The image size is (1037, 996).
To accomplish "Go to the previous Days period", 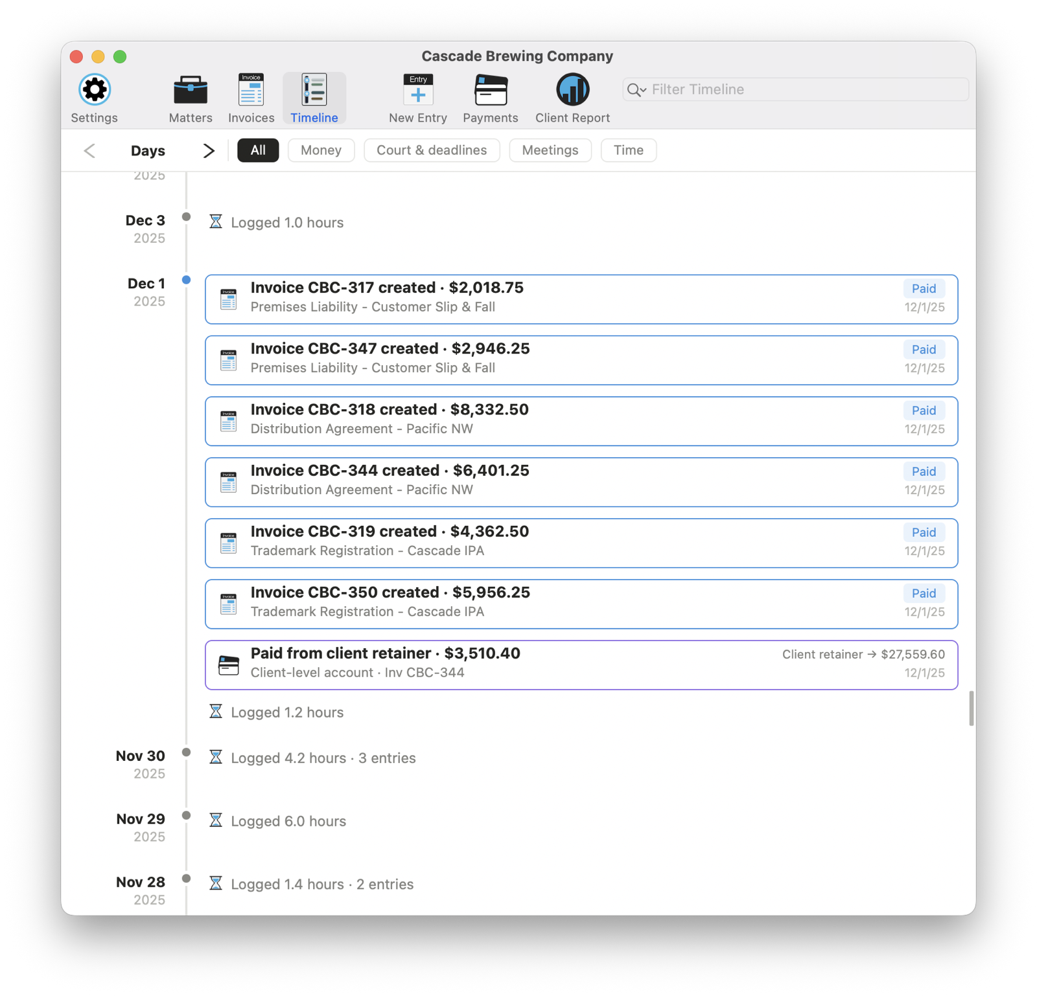I will (x=89, y=151).
